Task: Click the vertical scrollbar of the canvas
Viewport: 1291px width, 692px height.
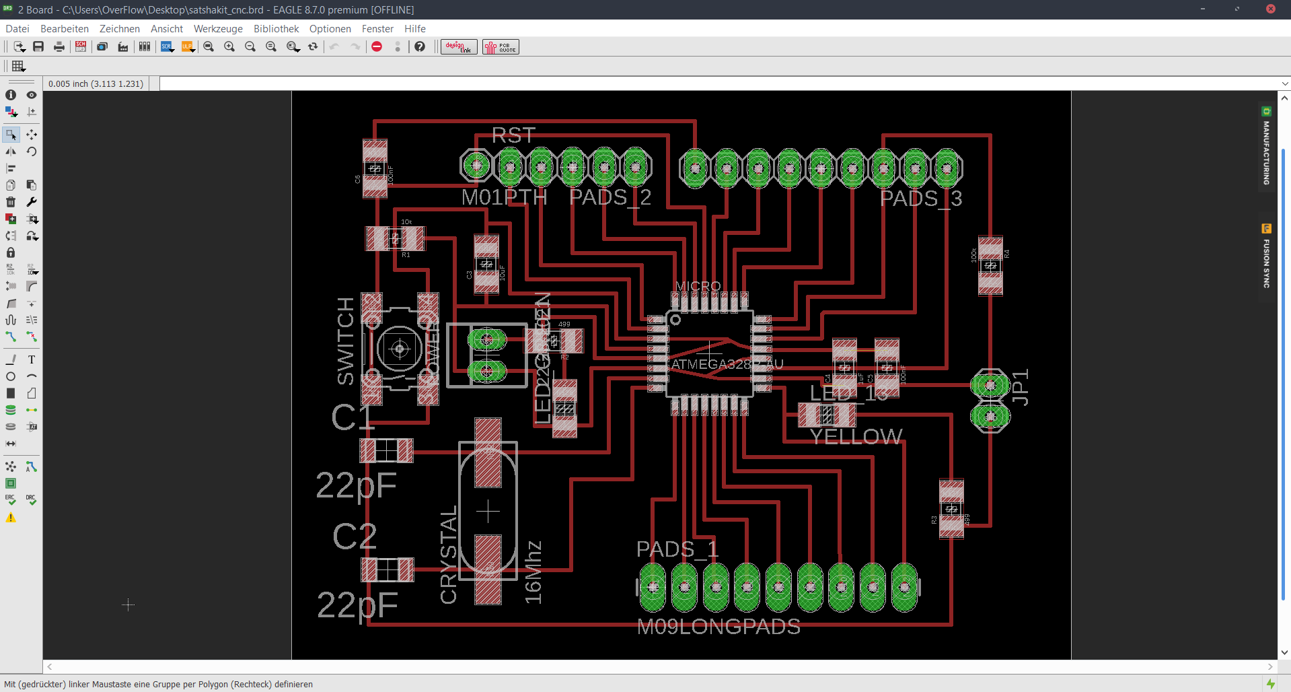Action: point(1284,374)
